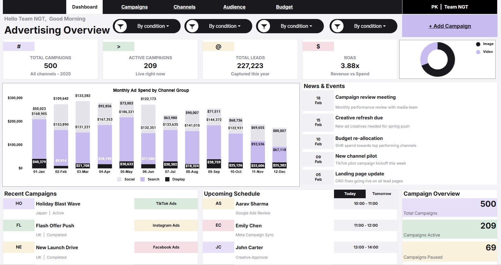Click the Facebook Ads channel tag
The height and width of the screenshot is (265, 501).
[x=166, y=247]
